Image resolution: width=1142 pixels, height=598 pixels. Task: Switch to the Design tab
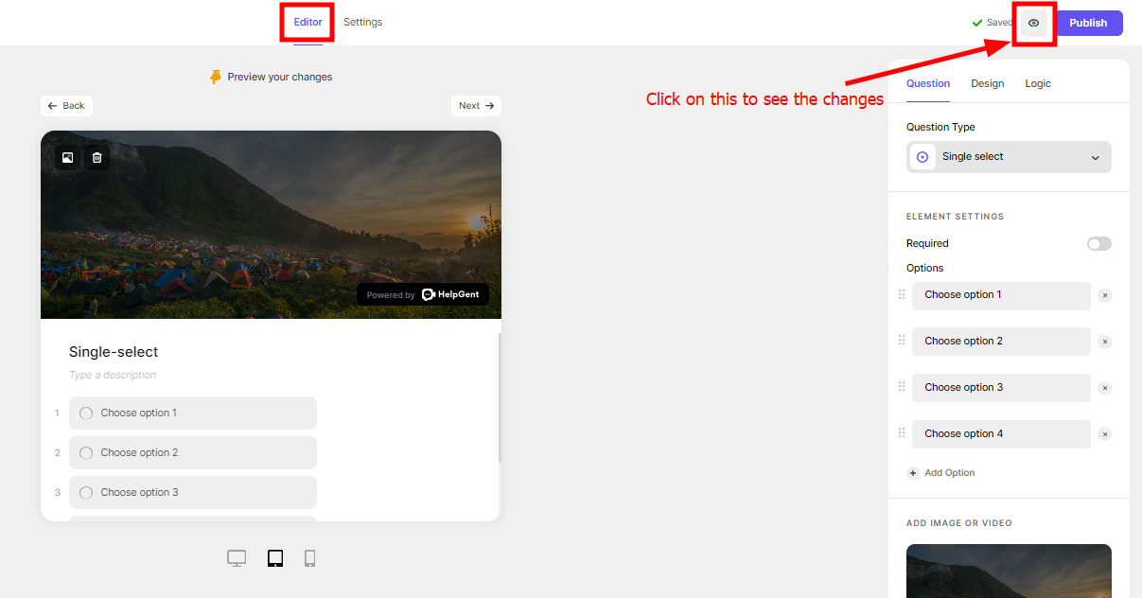(x=987, y=83)
